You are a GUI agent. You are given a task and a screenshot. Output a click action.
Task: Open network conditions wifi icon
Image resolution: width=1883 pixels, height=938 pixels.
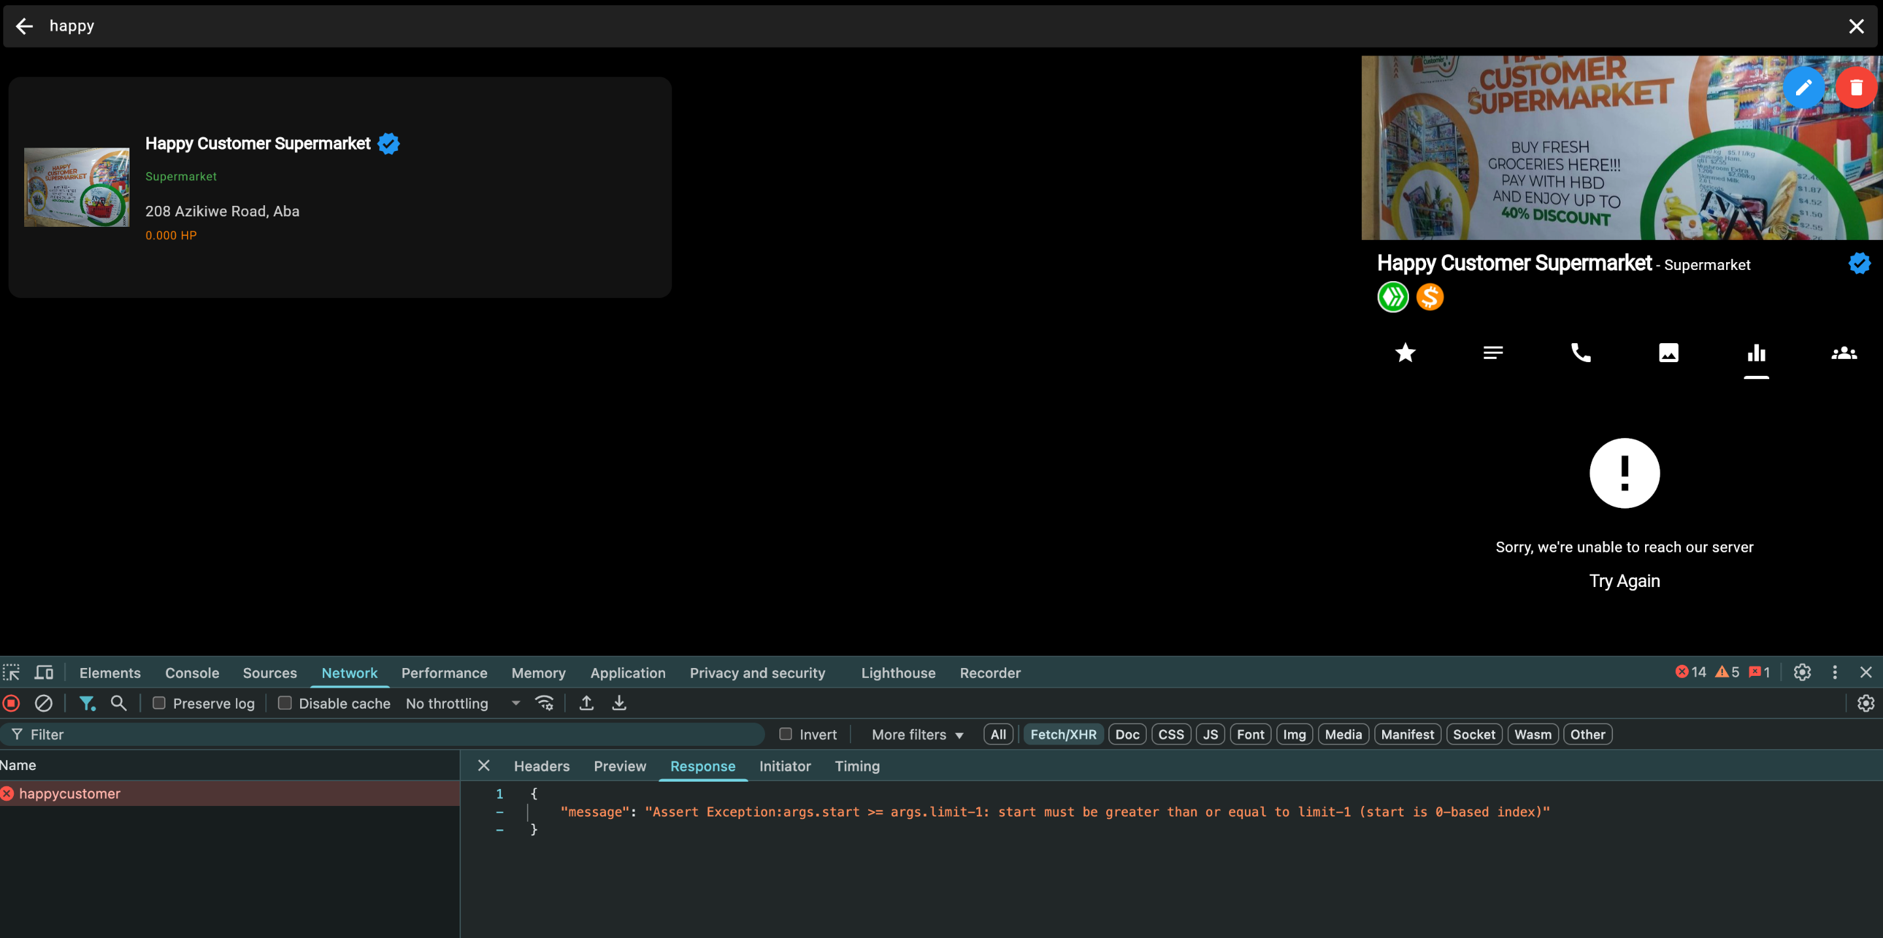pyautogui.click(x=544, y=703)
